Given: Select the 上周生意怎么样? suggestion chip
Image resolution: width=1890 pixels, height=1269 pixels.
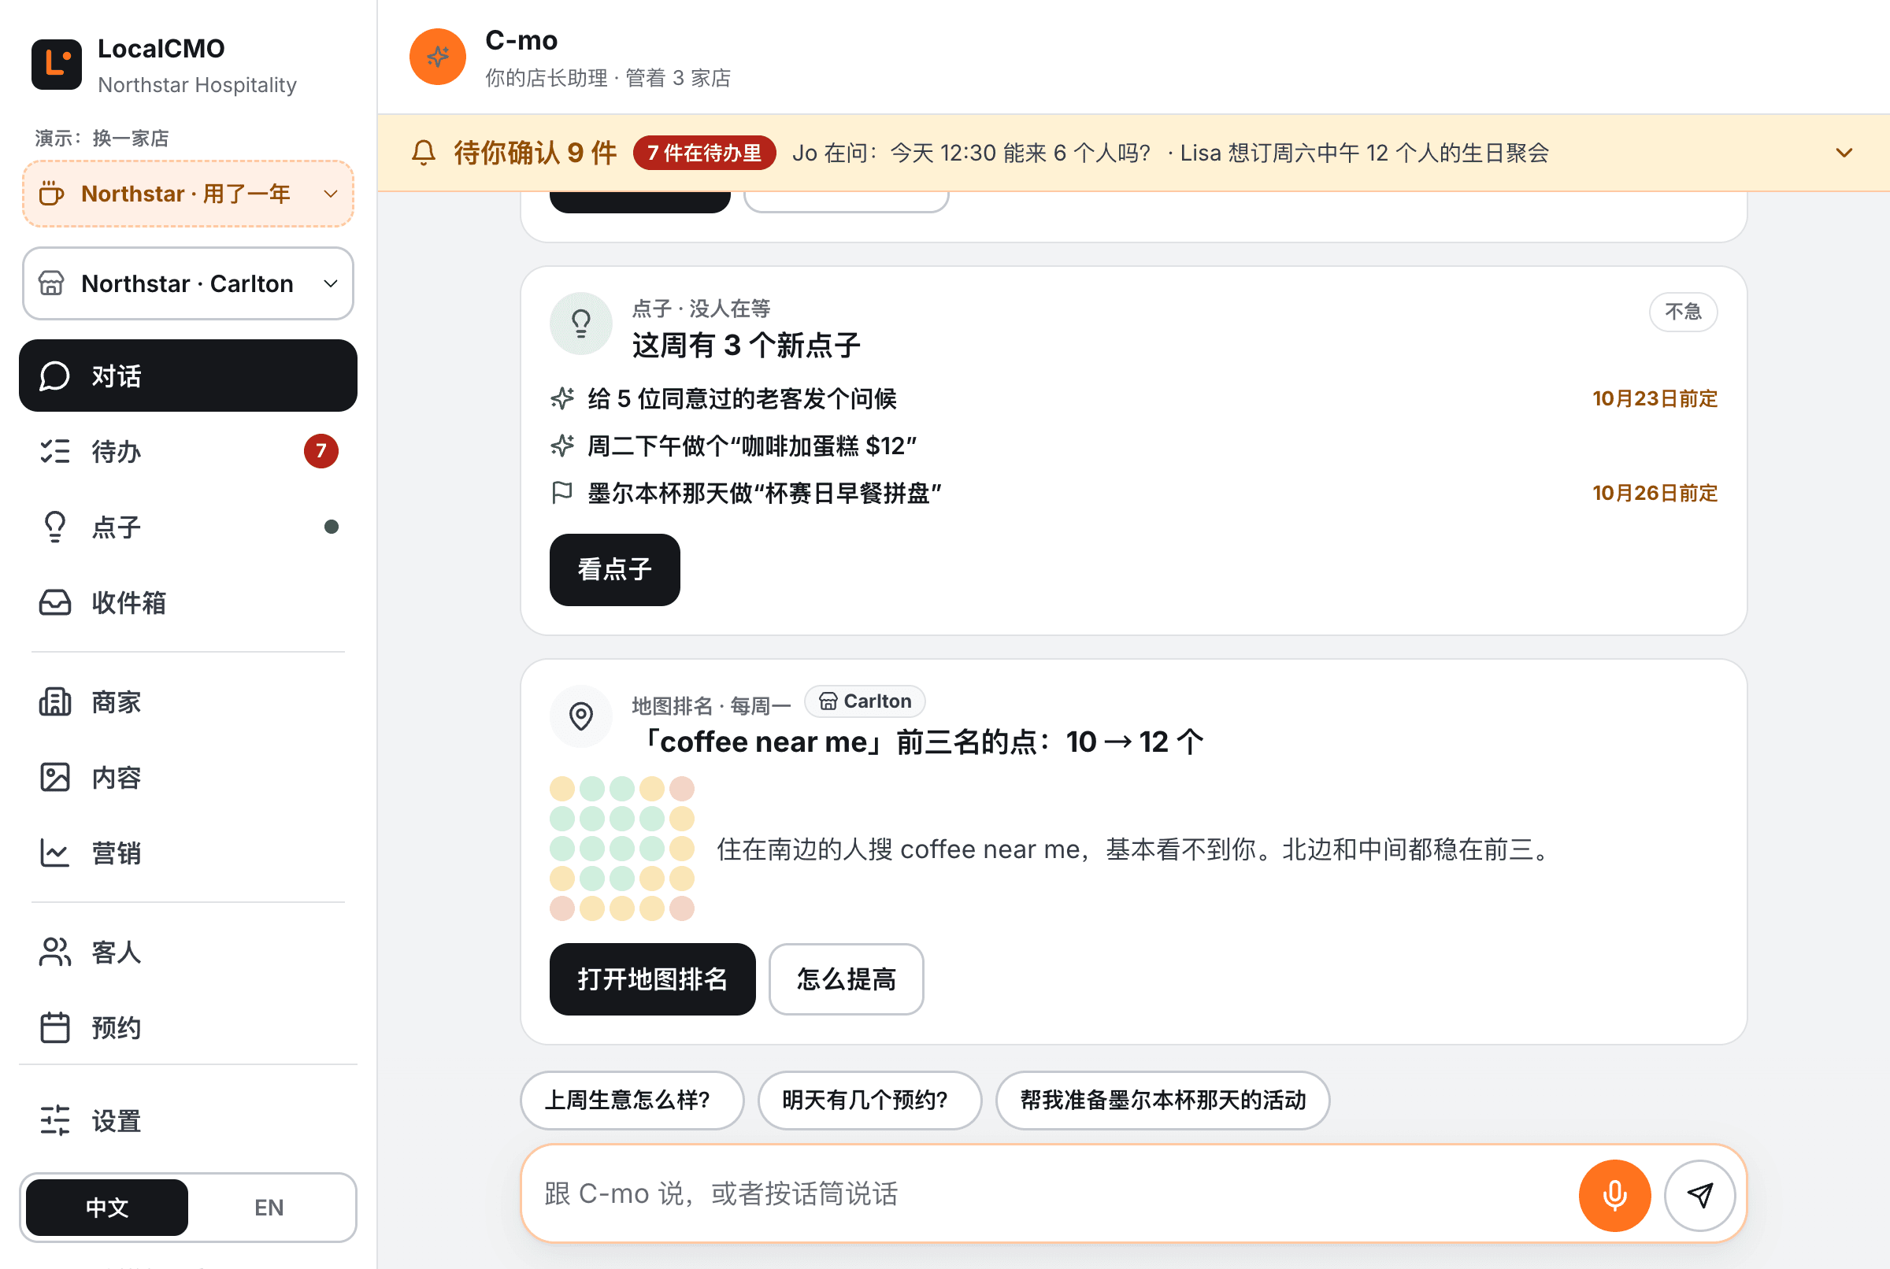Looking at the screenshot, I should point(632,1100).
